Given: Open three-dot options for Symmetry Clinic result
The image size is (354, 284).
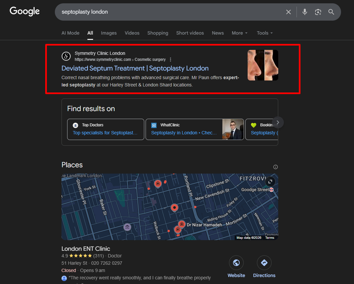Looking at the screenshot, I should (171, 60).
